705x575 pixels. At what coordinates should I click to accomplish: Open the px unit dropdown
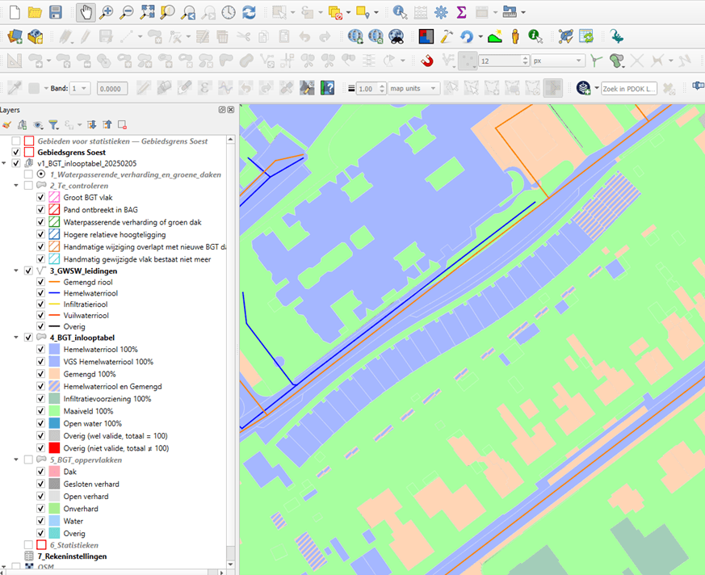point(557,61)
